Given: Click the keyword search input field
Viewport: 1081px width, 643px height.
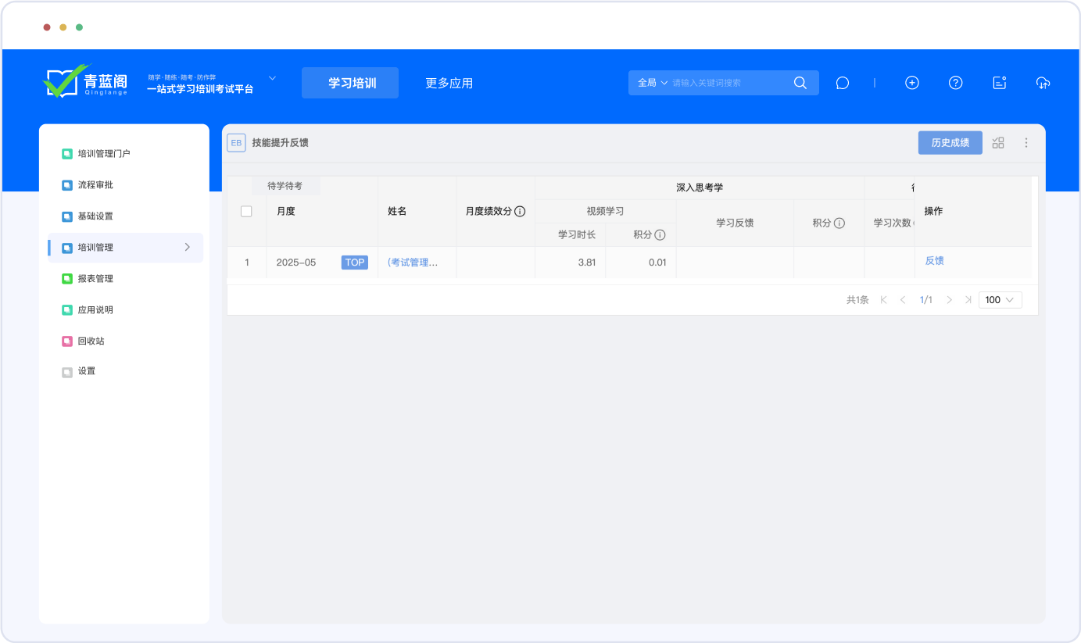Looking at the screenshot, I should pyautogui.click(x=727, y=83).
